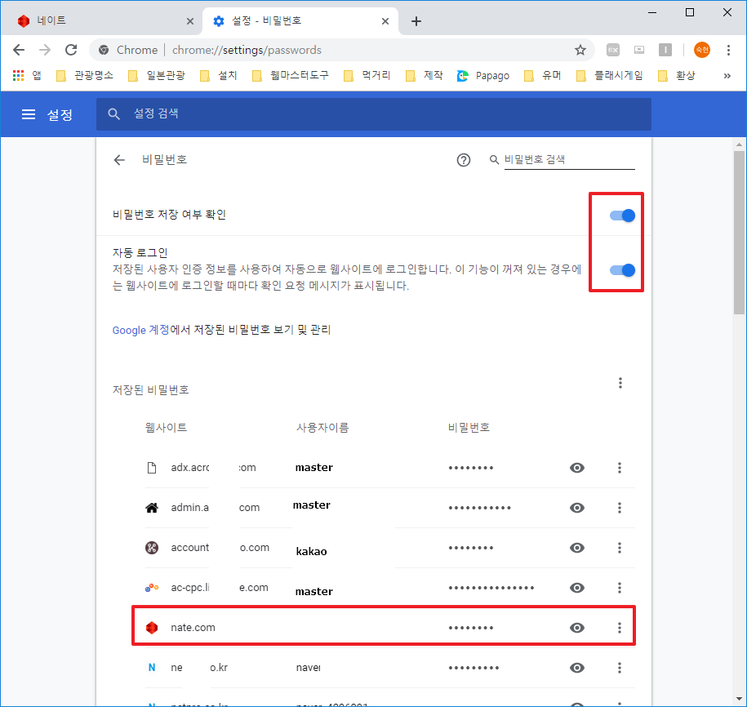Open more actions for nate.com row
Screen dimensions: 747x707
[x=620, y=628]
